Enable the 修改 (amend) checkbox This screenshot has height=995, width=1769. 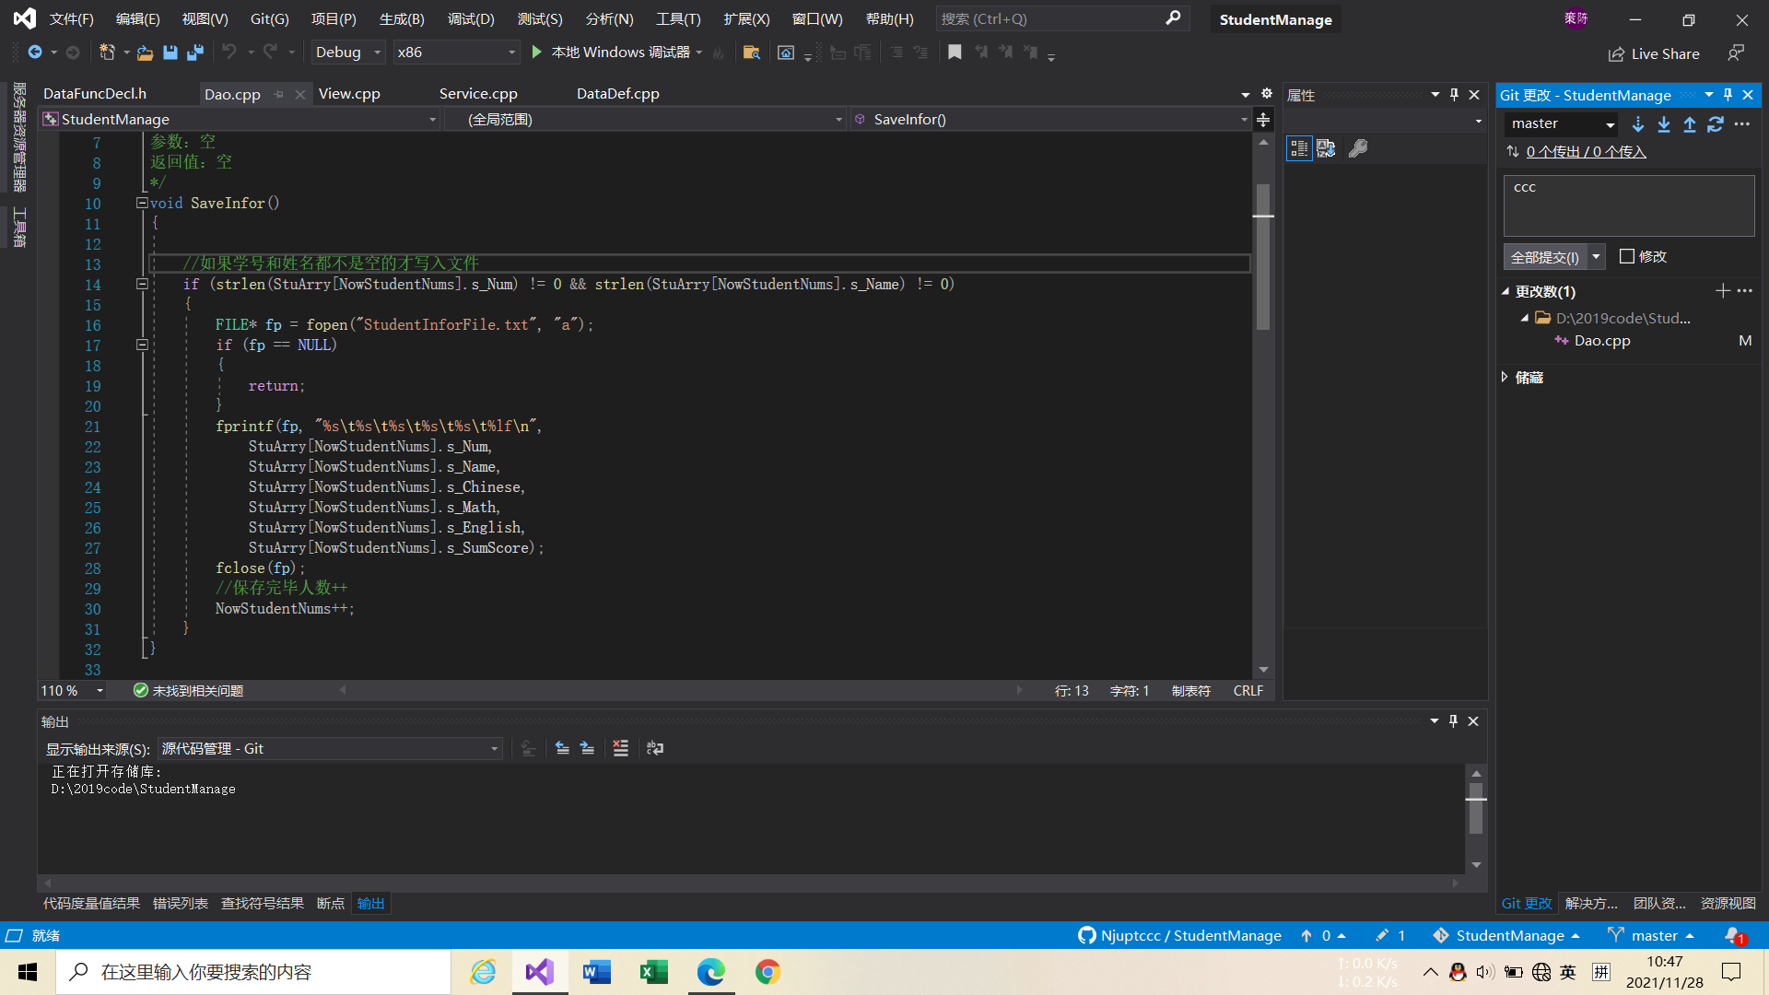coord(1627,257)
